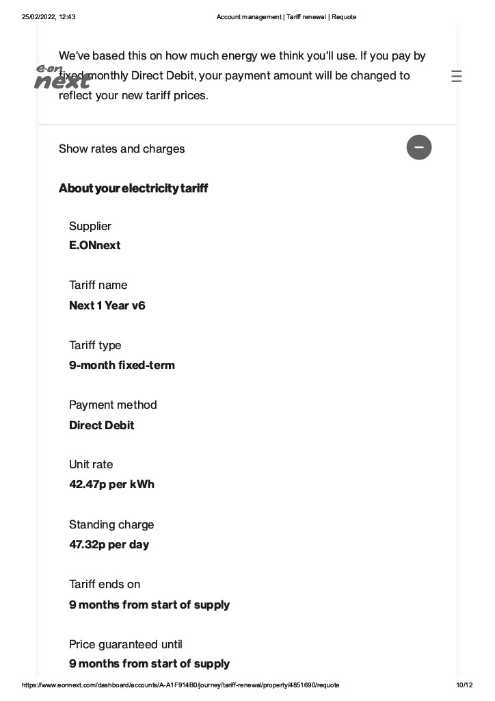Click the Standing charge label
Viewport: 495px width, 701px height.
click(x=111, y=524)
